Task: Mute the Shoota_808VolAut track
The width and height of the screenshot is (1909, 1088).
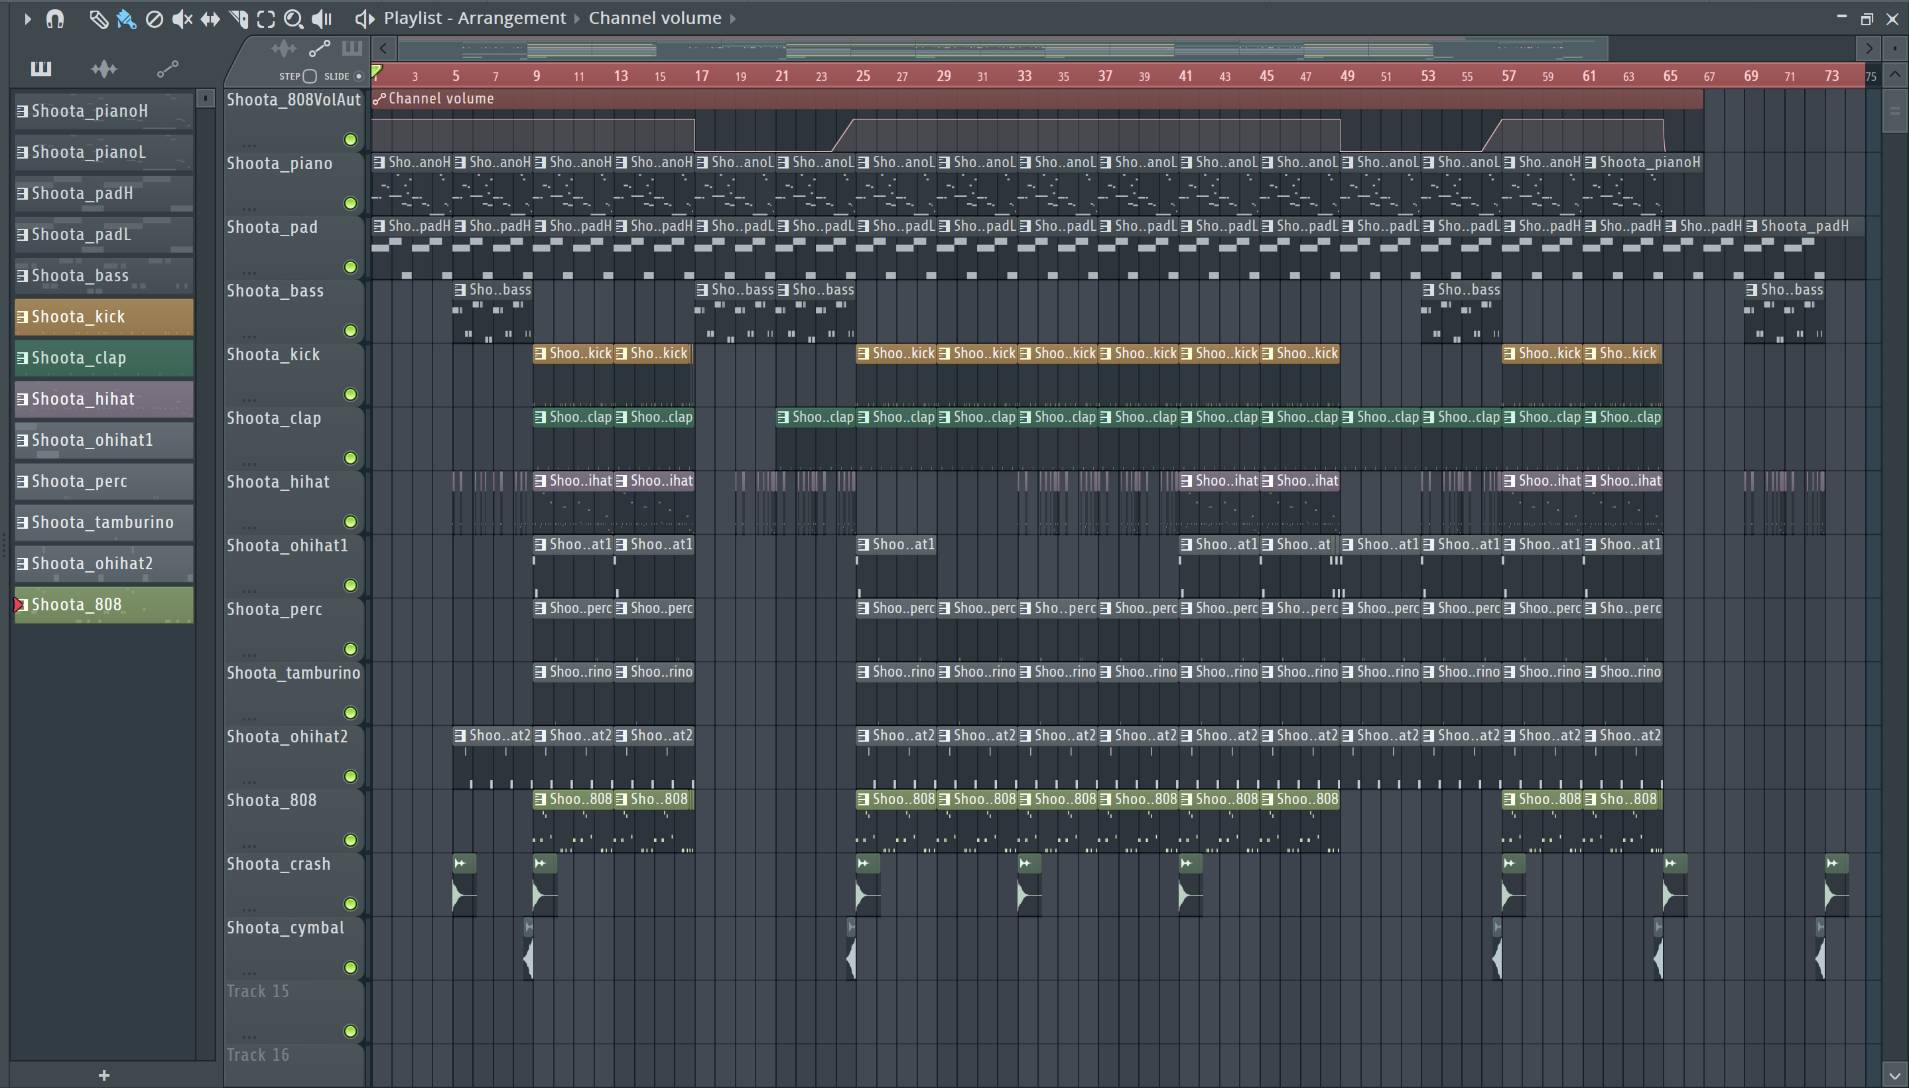Action: [x=350, y=140]
